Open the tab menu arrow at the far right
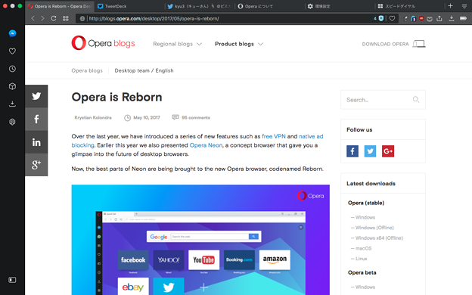Screen dimensions: 472x295 coord(464,6)
